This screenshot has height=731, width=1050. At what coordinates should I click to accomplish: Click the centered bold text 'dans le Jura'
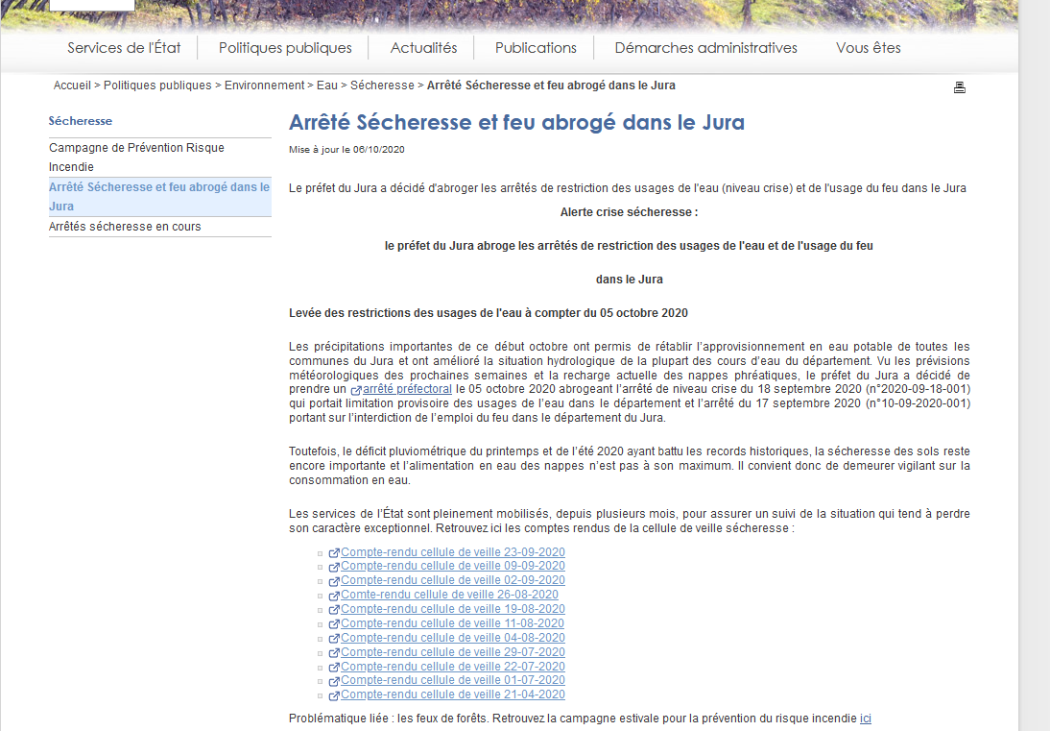point(630,280)
